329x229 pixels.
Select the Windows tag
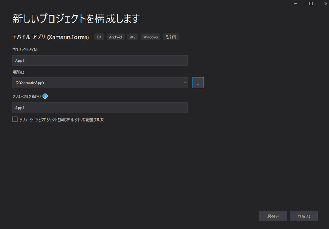click(x=150, y=37)
